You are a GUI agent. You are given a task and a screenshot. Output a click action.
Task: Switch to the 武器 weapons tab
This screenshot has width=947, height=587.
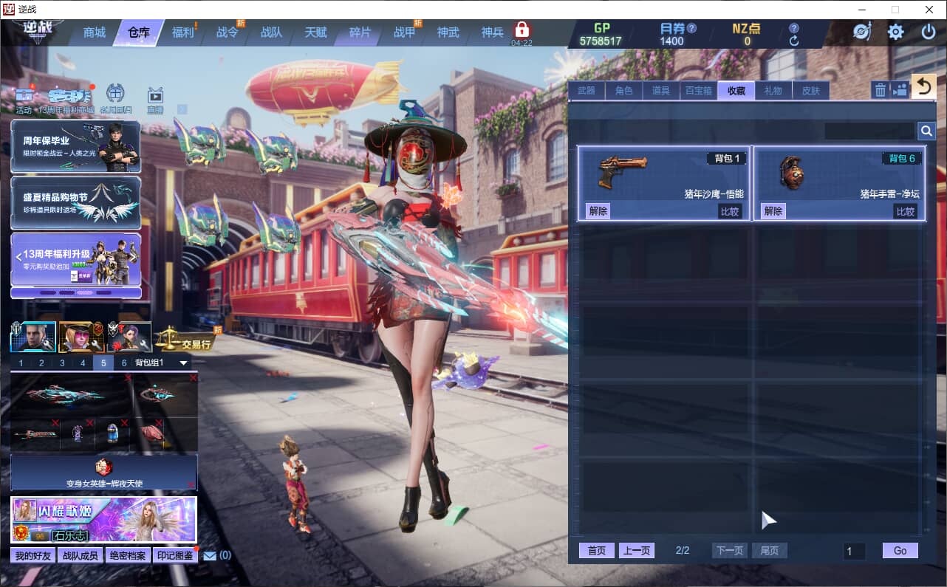[x=587, y=91]
